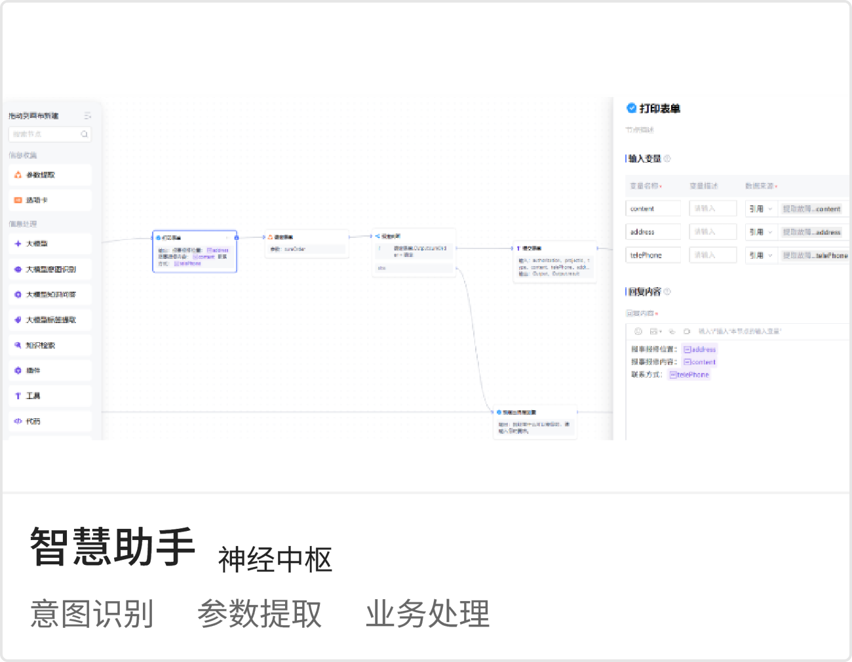Screen dimensions: 852x662
Task: Select the 大模型 node icon
Action: [x=18, y=244]
